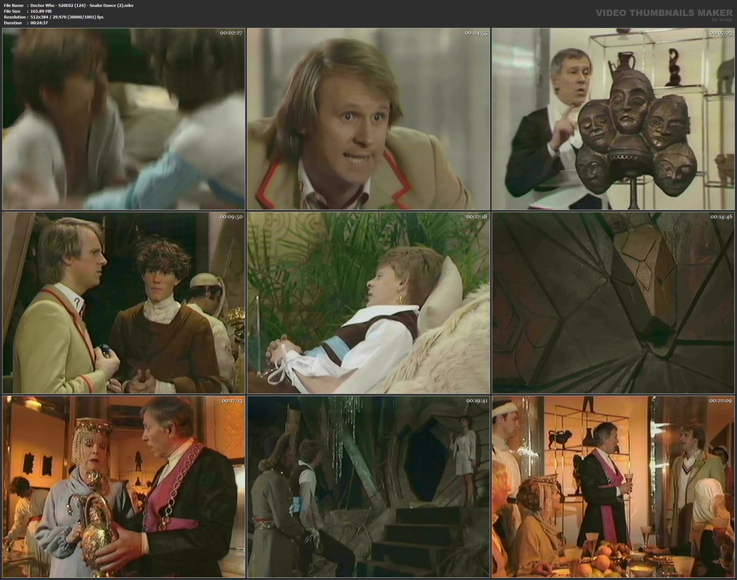Select the reclining figure thumbnail at 00:12:18
The image size is (737, 580).
(x=368, y=303)
